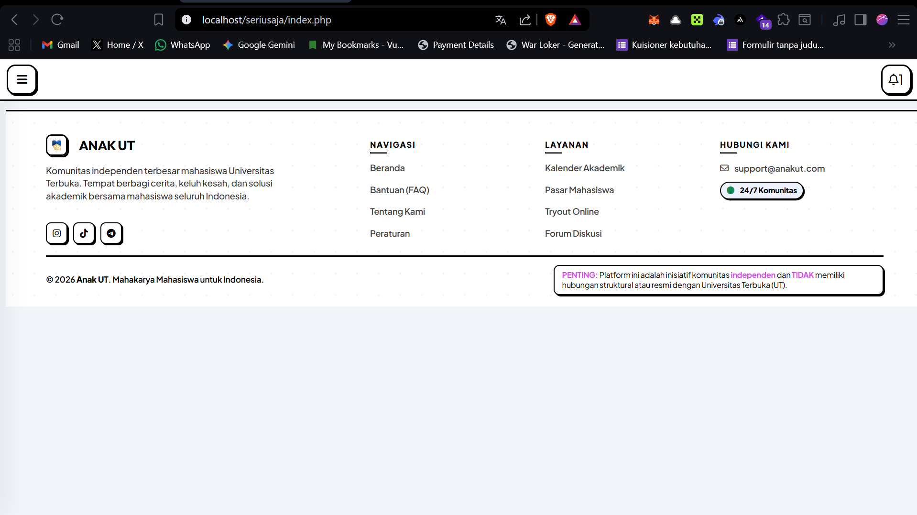Expand the hidden bookmarks overflow
Image resolution: width=917 pixels, height=515 pixels.
click(892, 45)
